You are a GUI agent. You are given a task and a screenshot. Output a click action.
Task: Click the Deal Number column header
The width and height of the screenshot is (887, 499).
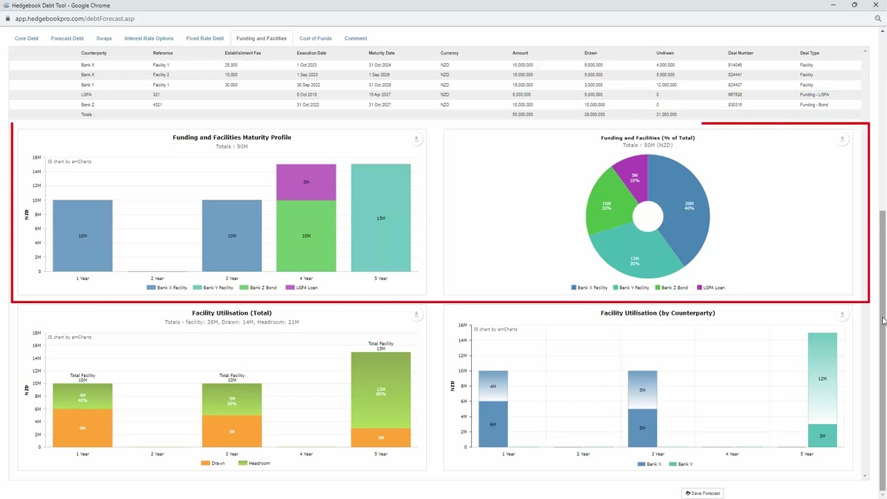click(741, 53)
